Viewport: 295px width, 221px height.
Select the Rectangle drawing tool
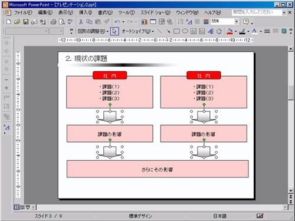pyautogui.click(x=176, y=31)
